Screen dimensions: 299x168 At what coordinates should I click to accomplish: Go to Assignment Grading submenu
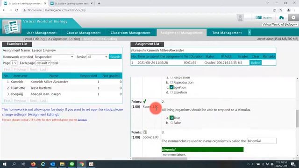[100, 39]
